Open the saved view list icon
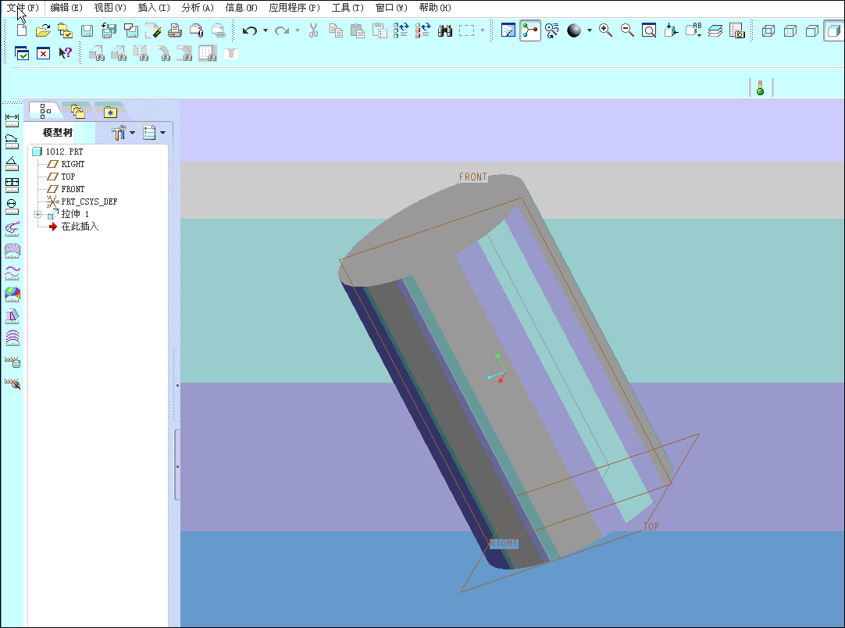This screenshot has height=628, width=845. [693, 30]
